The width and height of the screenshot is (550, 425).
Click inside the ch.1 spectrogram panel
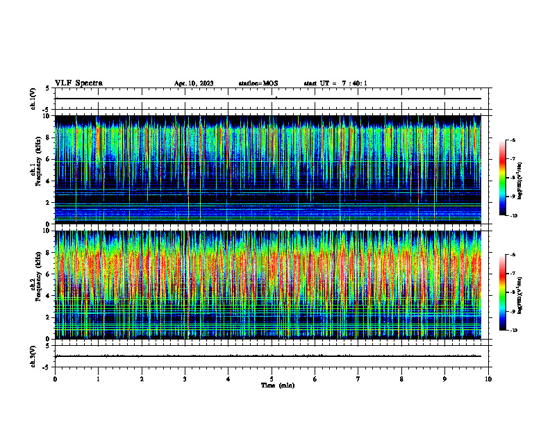[268, 169]
